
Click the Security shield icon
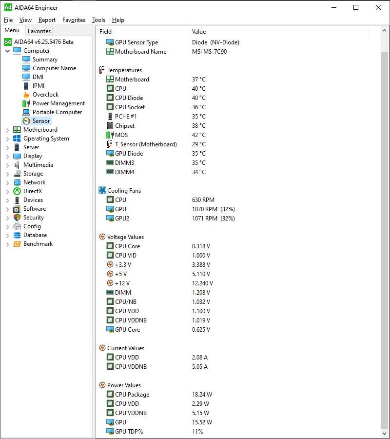(17, 218)
